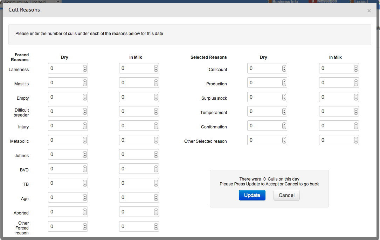Click the Age In Milk stepper arrows
The width and height of the screenshot is (380, 240).
point(156,198)
